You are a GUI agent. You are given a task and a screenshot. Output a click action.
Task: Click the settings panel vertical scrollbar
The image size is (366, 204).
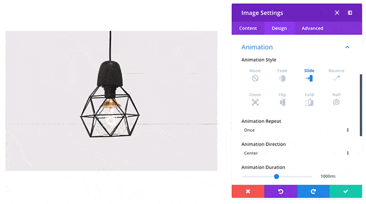click(361, 105)
